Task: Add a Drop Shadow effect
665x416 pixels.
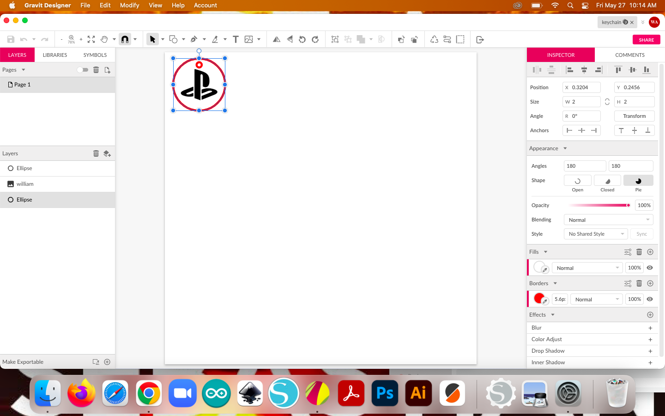Action: coord(650,351)
